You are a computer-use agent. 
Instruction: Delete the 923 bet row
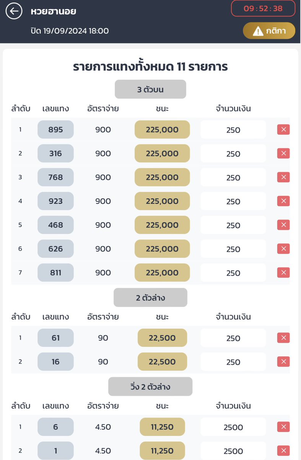(x=283, y=201)
